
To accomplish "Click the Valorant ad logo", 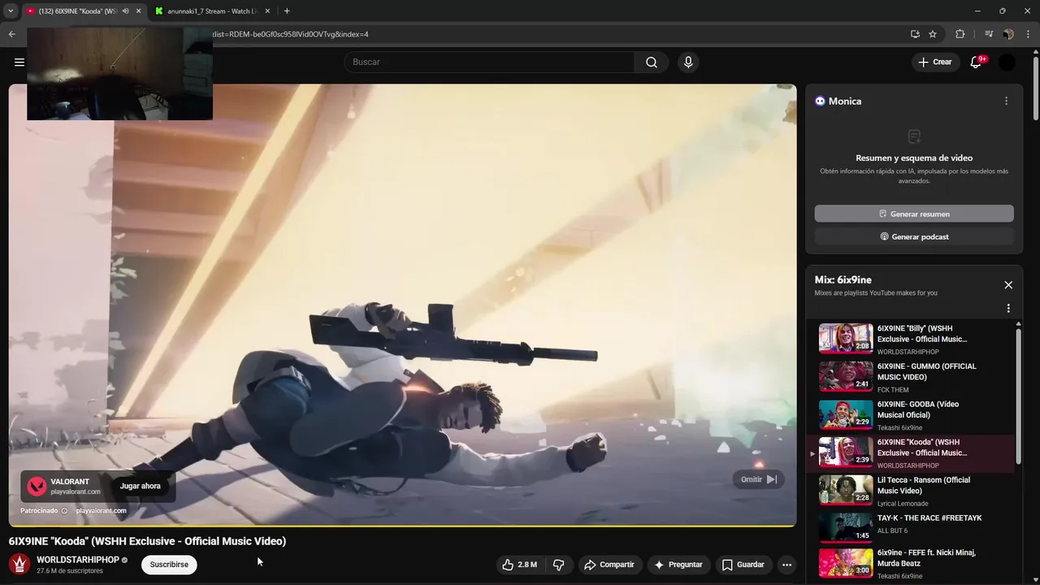I will pos(37,486).
